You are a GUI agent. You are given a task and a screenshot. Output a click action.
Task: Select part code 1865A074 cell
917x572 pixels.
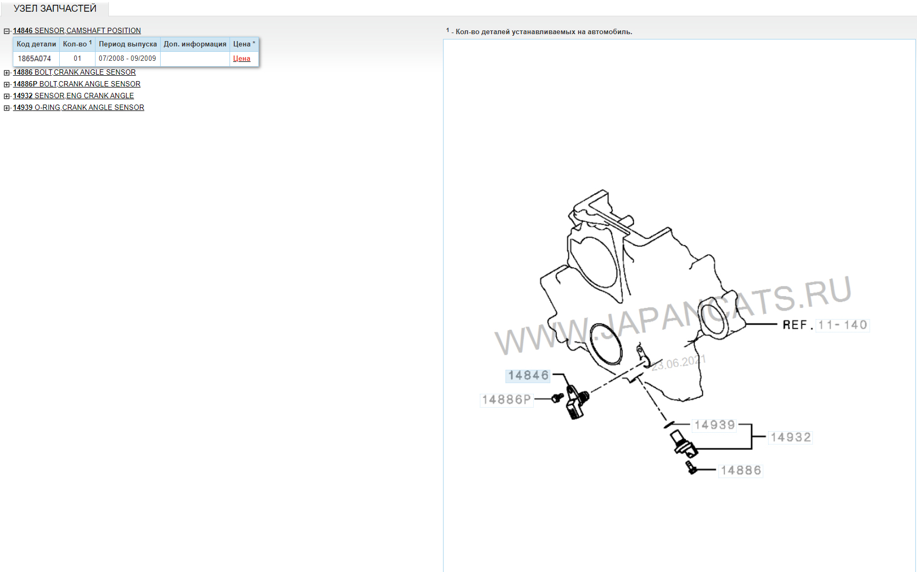click(x=36, y=59)
